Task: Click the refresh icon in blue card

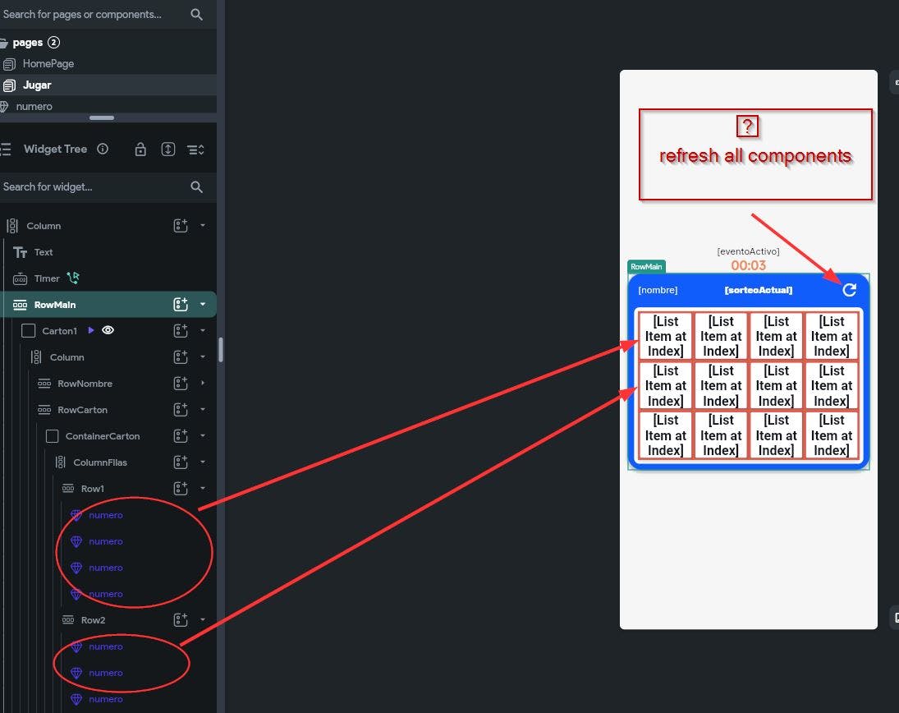Action: click(x=849, y=290)
